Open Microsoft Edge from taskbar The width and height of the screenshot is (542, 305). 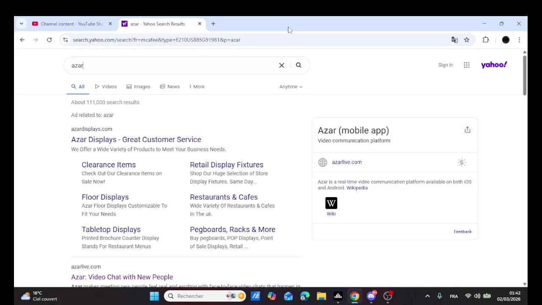pos(305,296)
